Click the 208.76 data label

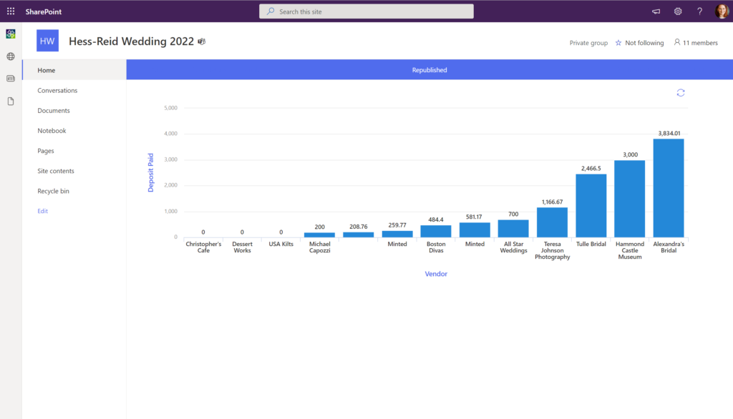tap(359, 227)
